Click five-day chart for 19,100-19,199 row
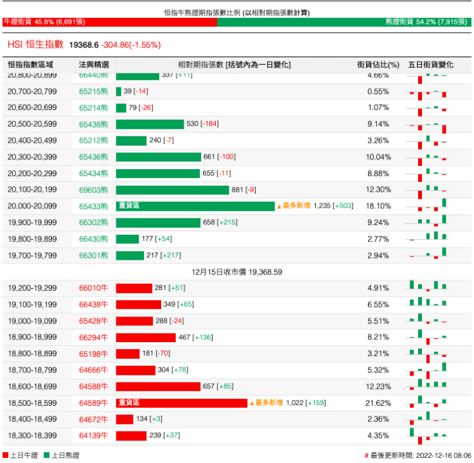The image size is (474, 463). pos(428,302)
